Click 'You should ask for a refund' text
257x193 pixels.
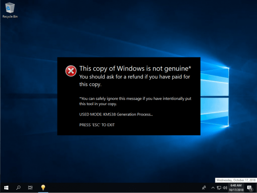[x=135, y=80]
